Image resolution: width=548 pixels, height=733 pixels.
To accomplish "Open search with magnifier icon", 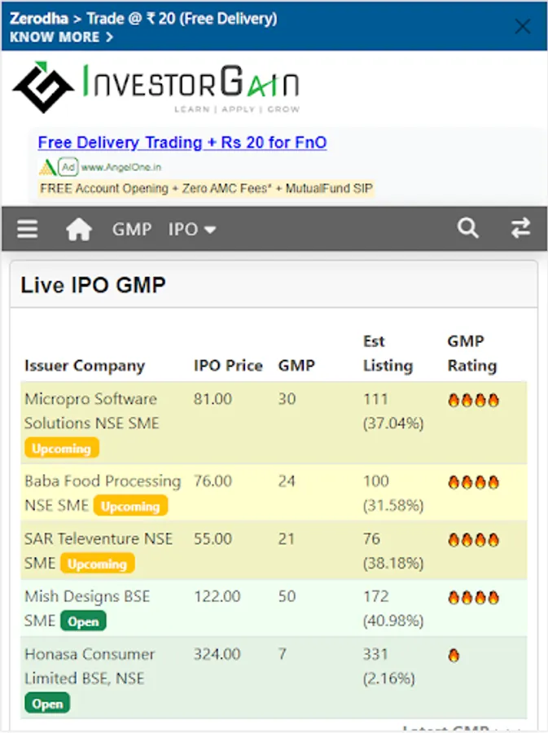I will click(467, 228).
